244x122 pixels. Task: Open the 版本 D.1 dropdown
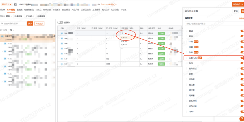pyautogui.click(x=6, y=4)
